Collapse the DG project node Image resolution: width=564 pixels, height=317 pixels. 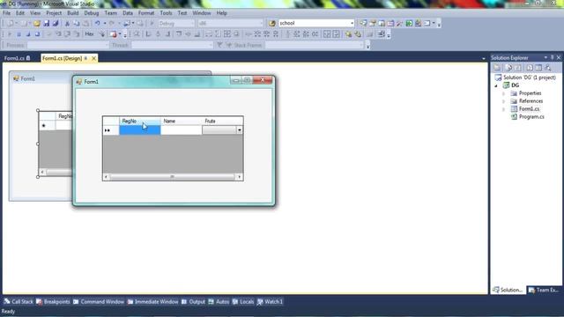coord(496,85)
